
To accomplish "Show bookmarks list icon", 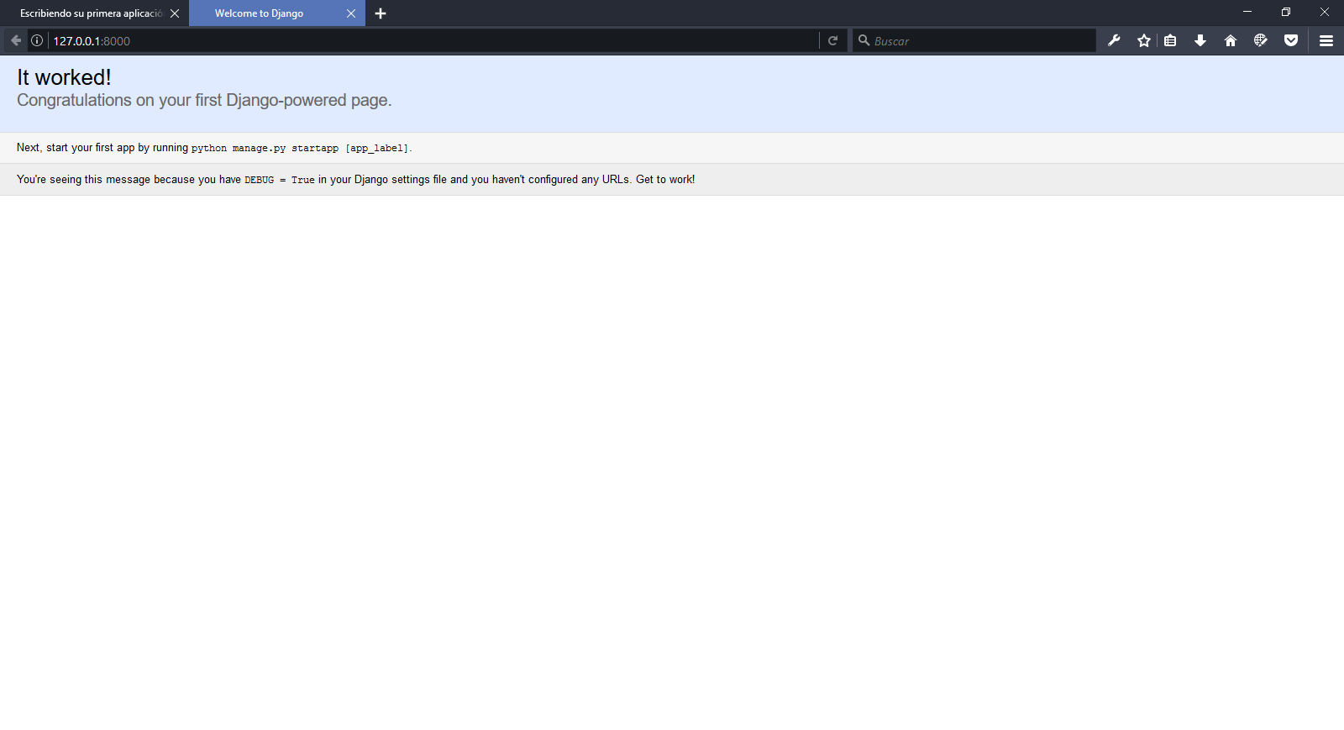I will click(x=1170, y=40).
